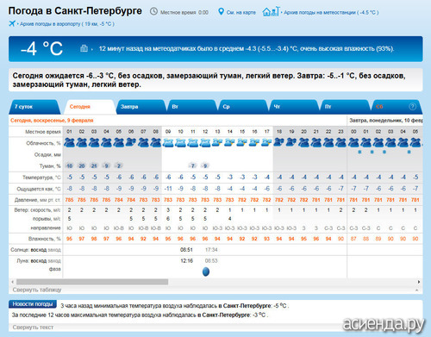Screen dimensions: 431x337
Task: Open the См. на карте link
Action: pyautogui.click(x=240, y=12)
